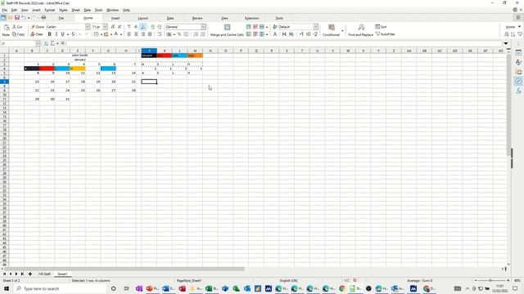This screenshot has width=524, height=294.
Task: Toggle Strikethrough formatting
Action: tap(73, 34)
